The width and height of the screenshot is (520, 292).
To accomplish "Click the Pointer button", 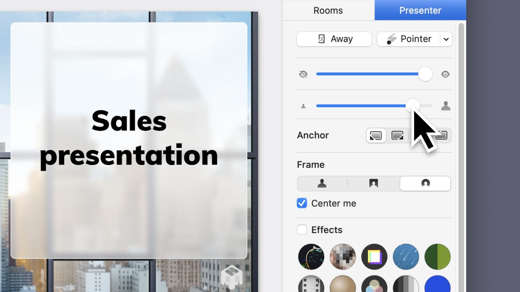I will coord(409,39).
